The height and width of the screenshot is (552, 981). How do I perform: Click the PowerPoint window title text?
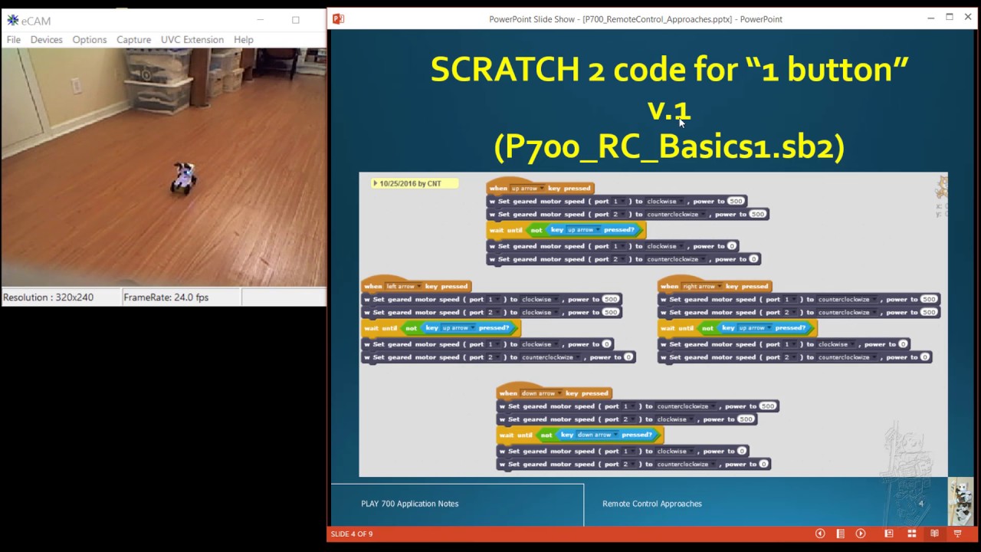[x=635, y=19]
